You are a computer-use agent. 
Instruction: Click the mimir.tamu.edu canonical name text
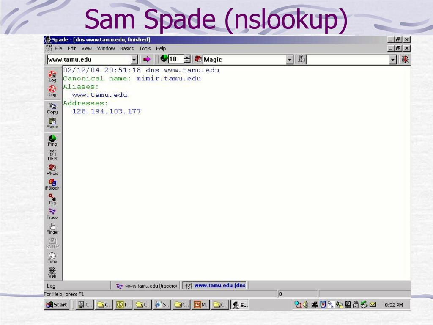[x=168, y=78]
